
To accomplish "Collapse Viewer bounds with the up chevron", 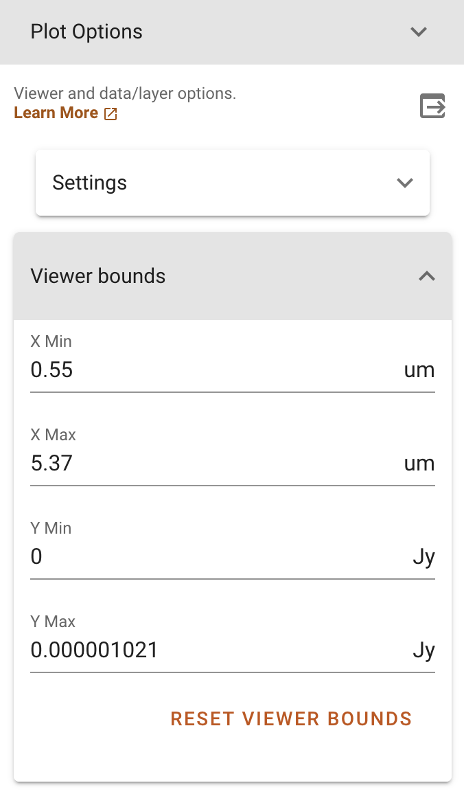I will tap(427, 276).
